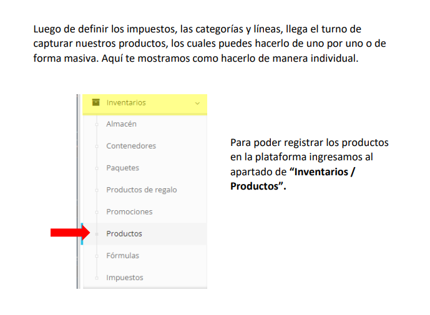Screen dimensions: 430x315
Task: Click the Inventarios box icon
Action: pyautogui.click(x=95, y=102)
